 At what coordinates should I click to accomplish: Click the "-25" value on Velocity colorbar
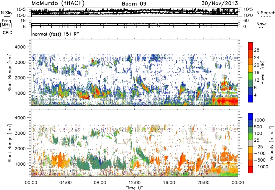click(x=258, y=146)
